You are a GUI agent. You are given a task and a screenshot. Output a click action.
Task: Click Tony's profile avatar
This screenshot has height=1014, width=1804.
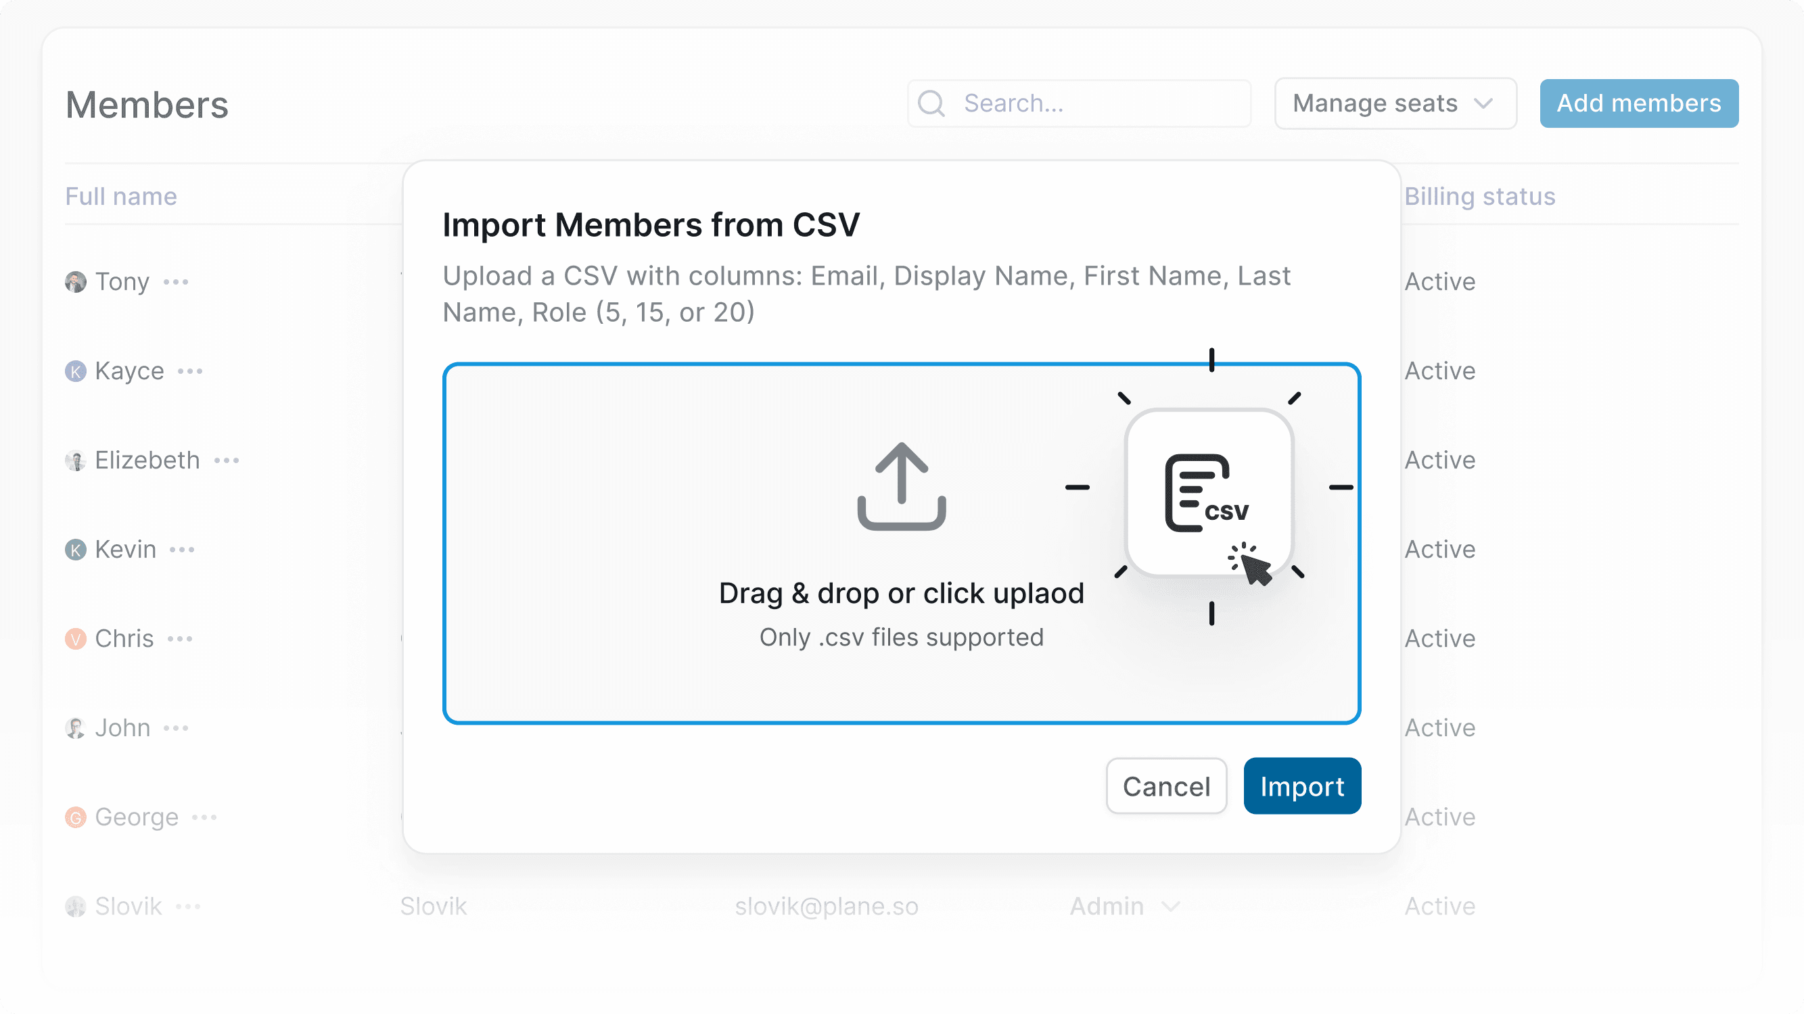76,281
